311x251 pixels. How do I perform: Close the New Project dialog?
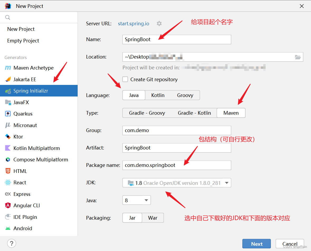302,6
